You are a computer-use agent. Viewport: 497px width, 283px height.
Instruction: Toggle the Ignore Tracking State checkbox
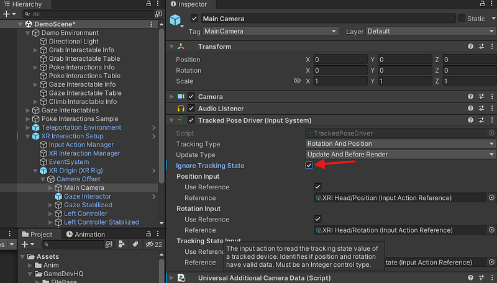(x=309, y=165)
